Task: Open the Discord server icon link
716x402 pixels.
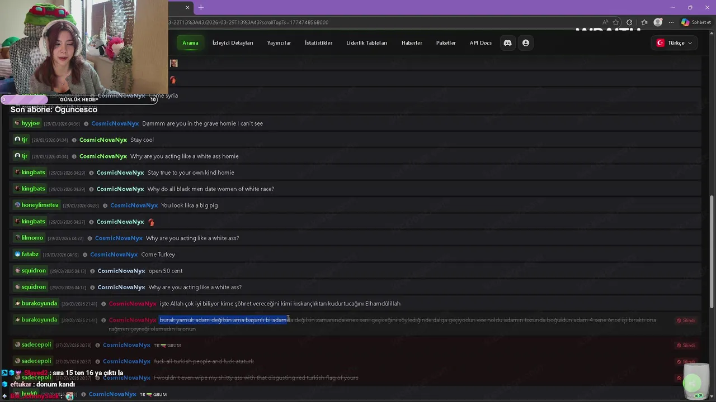Action: pos(507,43)
